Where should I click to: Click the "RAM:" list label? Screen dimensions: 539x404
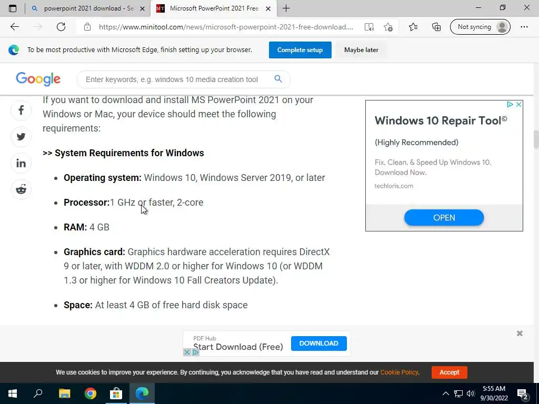(75, 227)
